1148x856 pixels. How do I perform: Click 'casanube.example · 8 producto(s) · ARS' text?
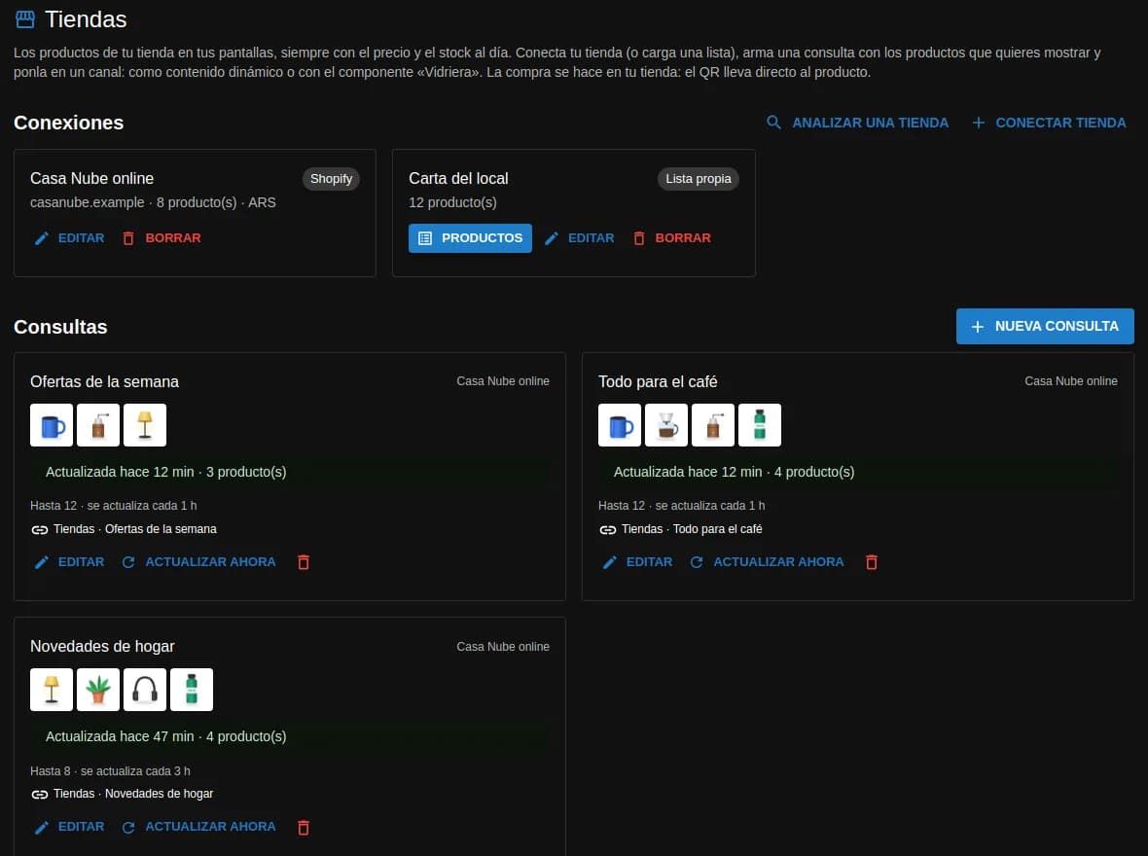point(153,202)
